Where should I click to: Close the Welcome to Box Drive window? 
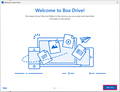click(117, 2)
